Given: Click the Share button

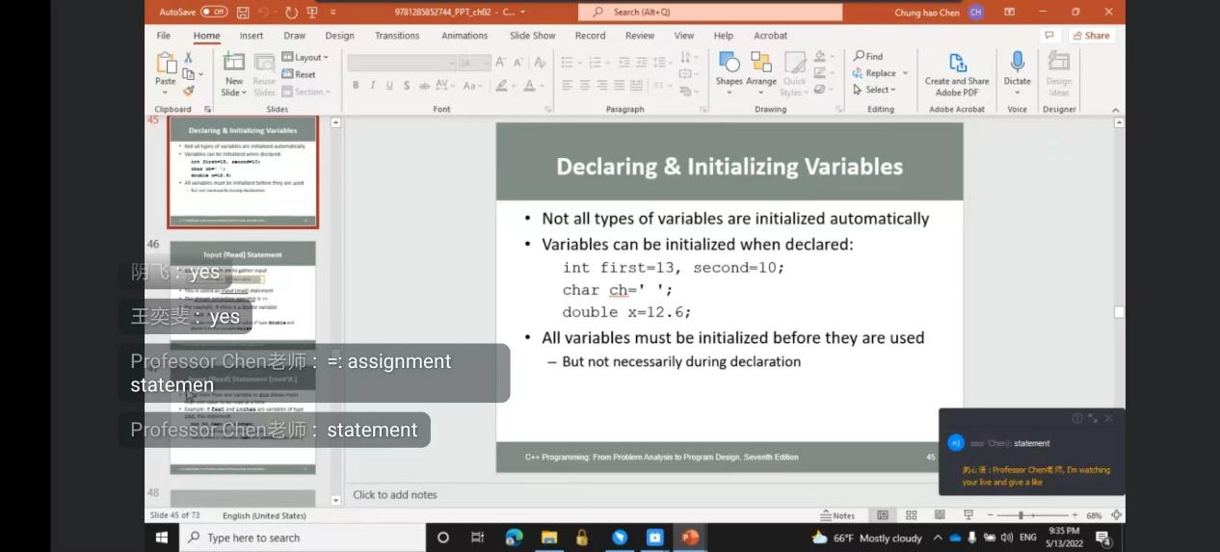Looking at the screenshot, I should click(1091, 36).
